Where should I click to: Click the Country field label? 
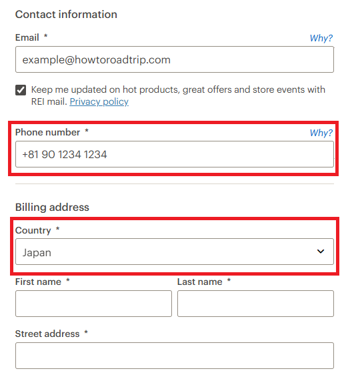33,230
